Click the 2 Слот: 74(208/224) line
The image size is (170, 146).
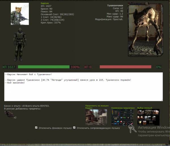click(x=52, y=20)
